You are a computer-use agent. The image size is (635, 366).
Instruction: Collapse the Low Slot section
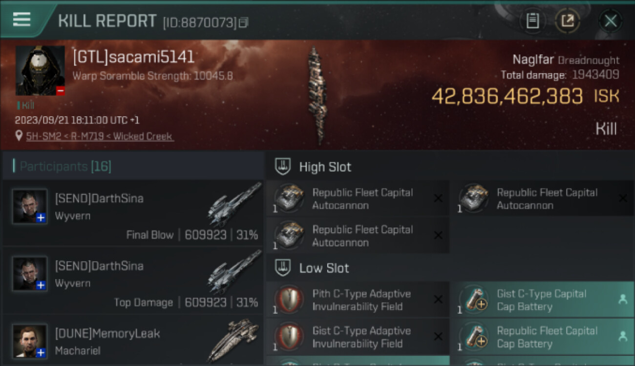tap(283, 268)
